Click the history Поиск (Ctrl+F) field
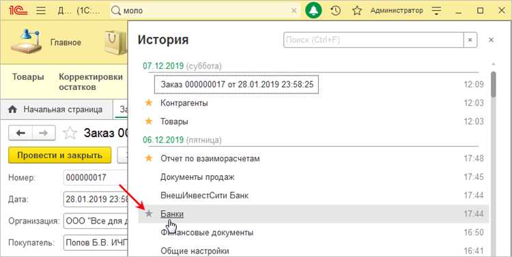Image resolution: width=512 pixels, height=257 pixels. 373,40
